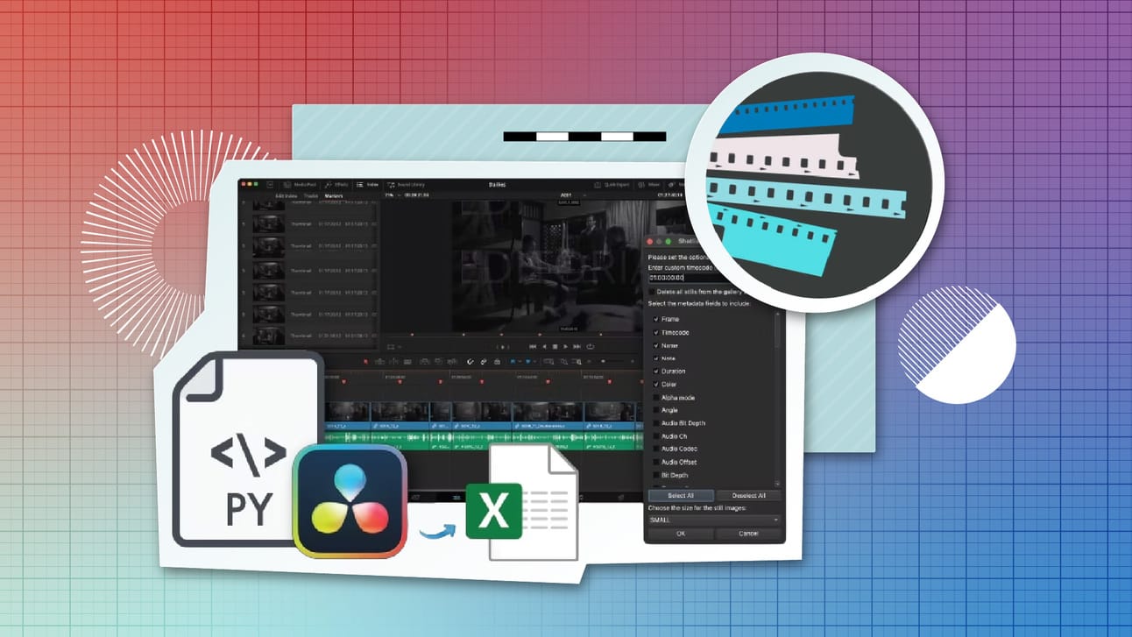The height and width of the screenshot is (637, 1132).
Task: Switch to the Markers tab
Action: (x=334, y=195)
